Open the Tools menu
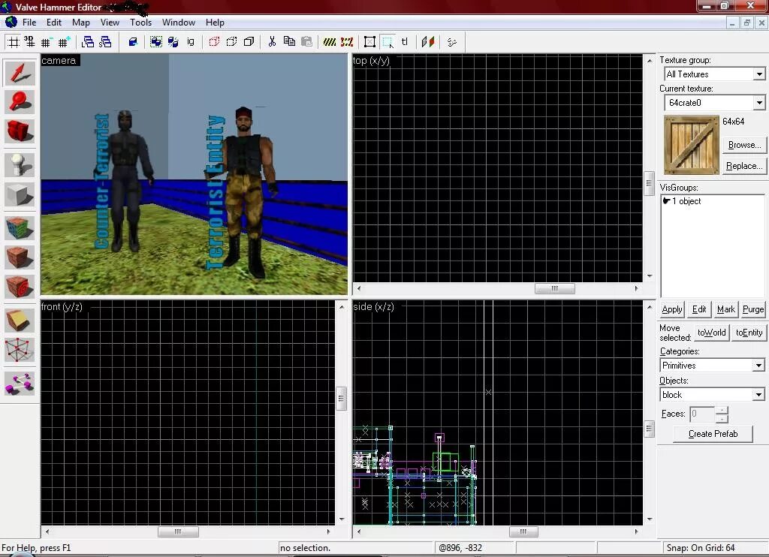The width and height of the screenshot is (769, 557). 140,22
